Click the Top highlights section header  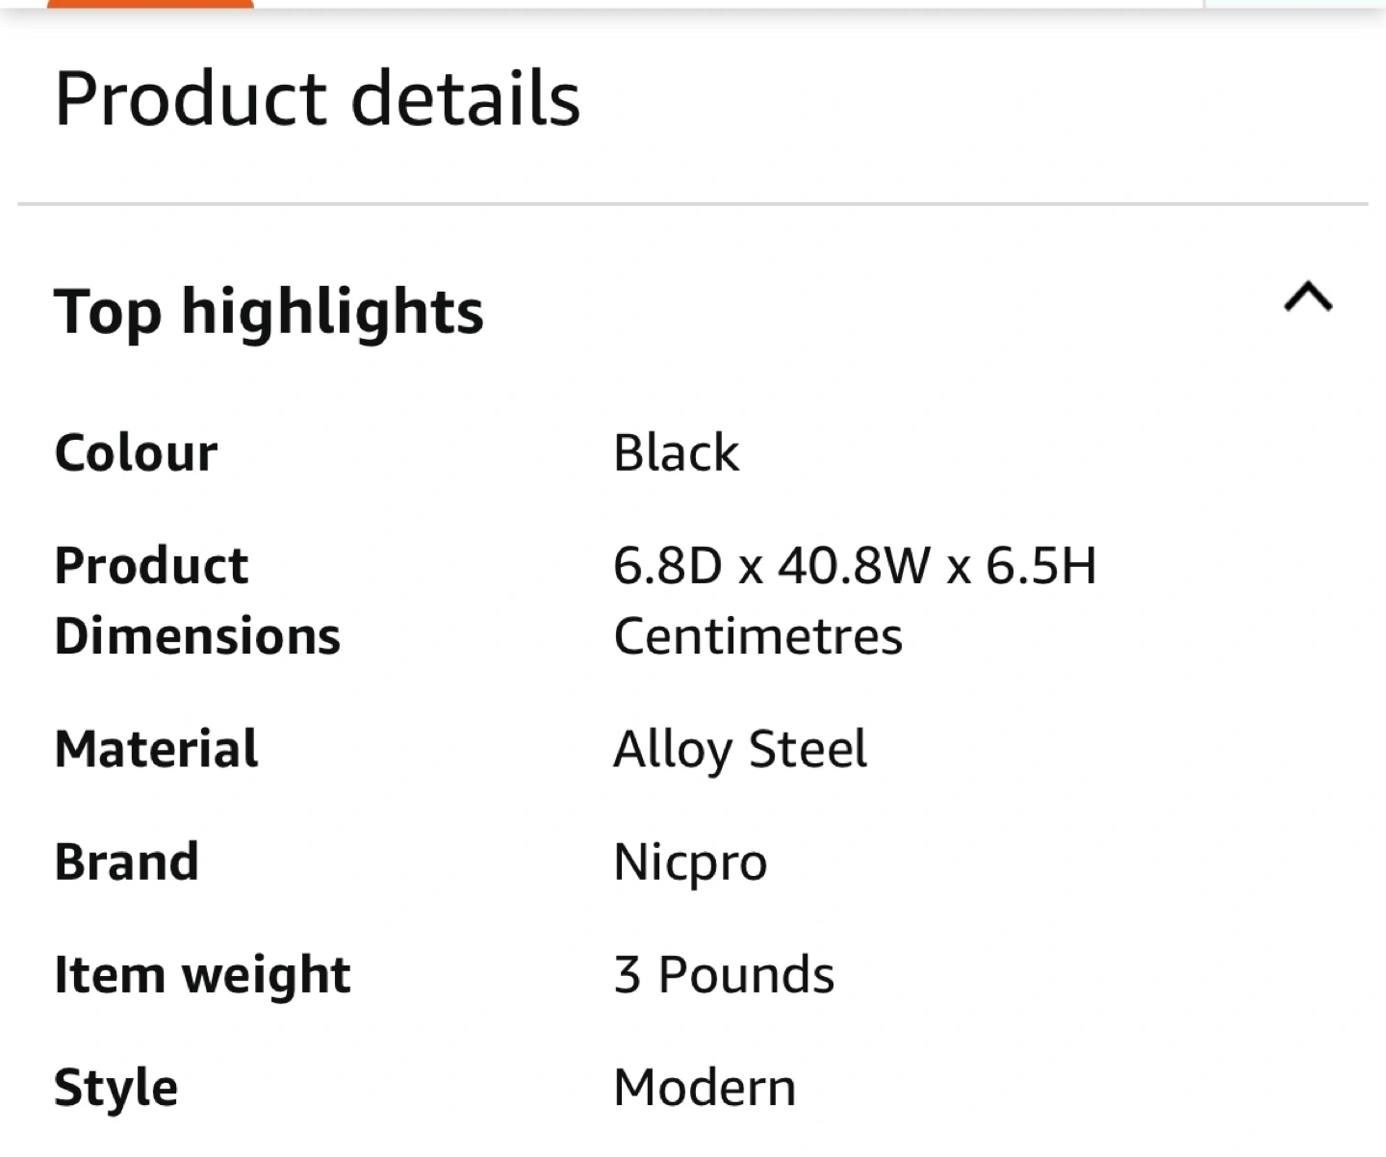pyautogui.click(x=269, y=312)
